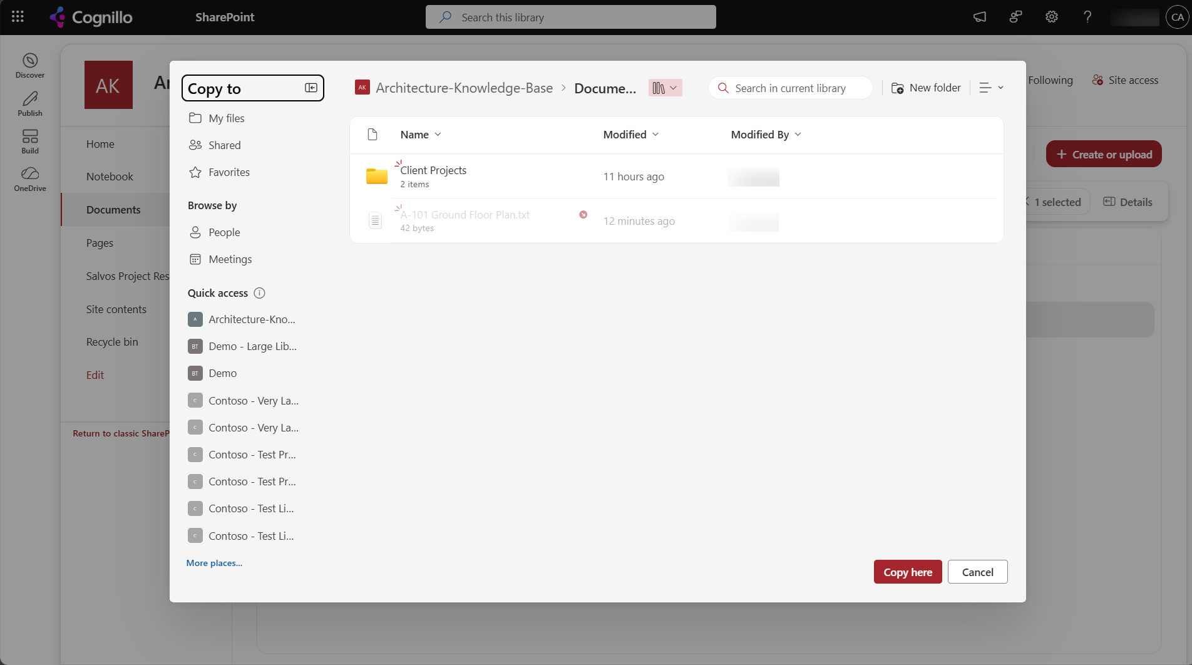Viewport: 1192px width, 665px height.
Task: Open Site access in the background page
Action: [1125, 80]
